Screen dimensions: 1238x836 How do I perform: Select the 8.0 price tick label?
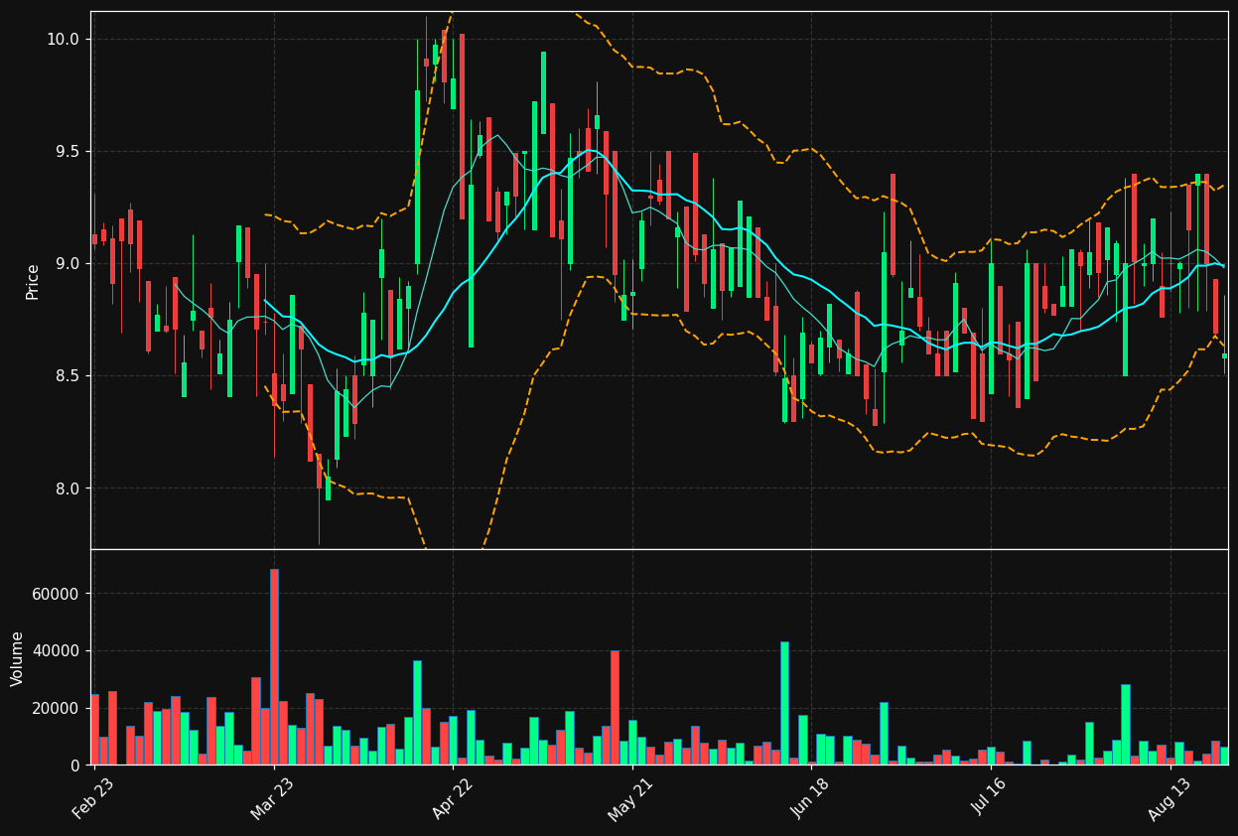click(x=66, y=488)
